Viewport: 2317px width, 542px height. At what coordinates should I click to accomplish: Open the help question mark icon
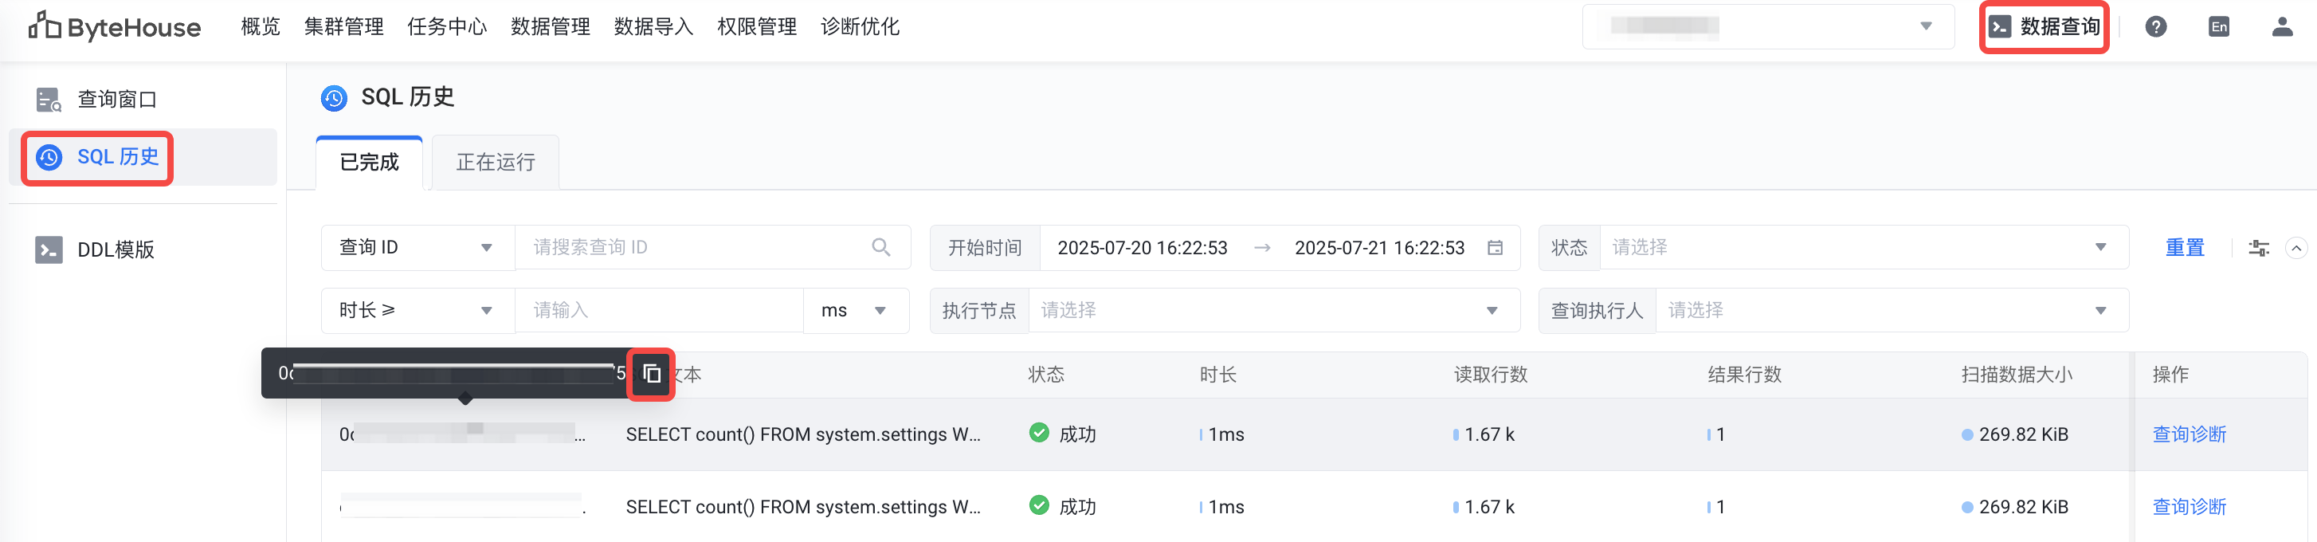(x=2155, y=27)
